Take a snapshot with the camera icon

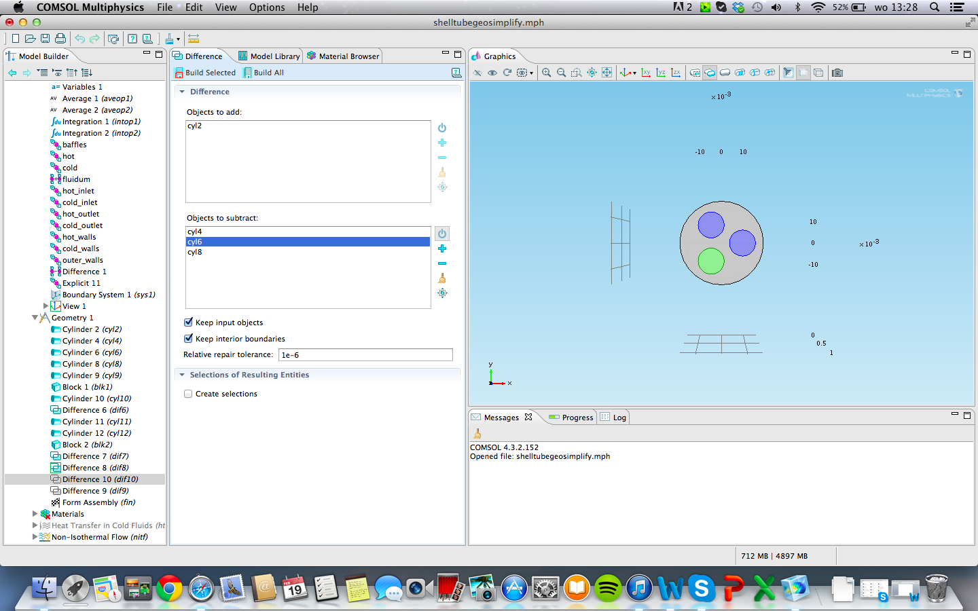click(837, 73)
